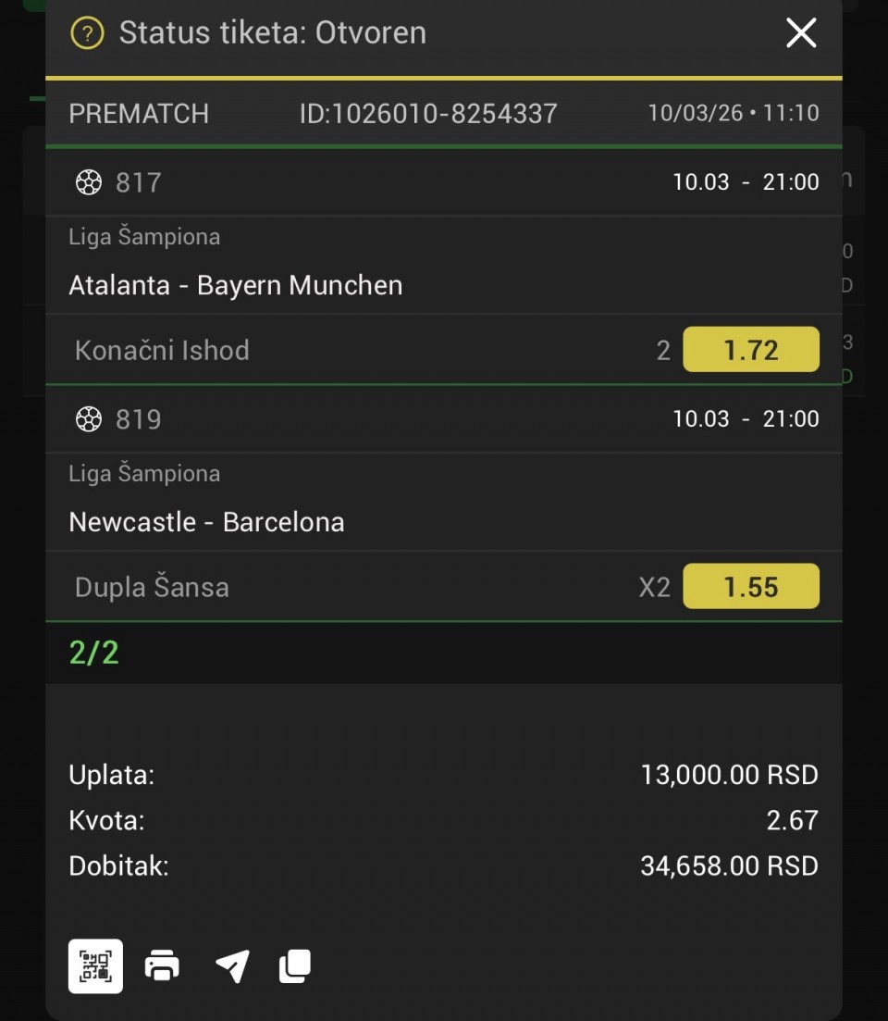Share ticket via paper plane icon
Image resolution: width=888 pixels, height=1021 pixels.
(232, 966)
